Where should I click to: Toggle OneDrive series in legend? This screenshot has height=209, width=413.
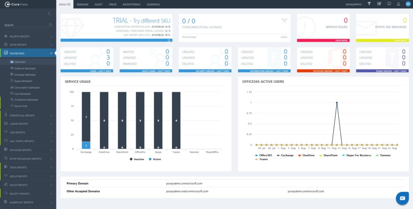(x=307, y=155)
